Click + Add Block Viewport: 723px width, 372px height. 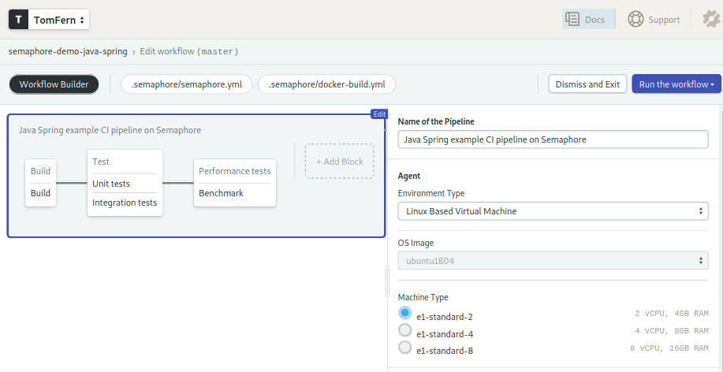point(339,162)
